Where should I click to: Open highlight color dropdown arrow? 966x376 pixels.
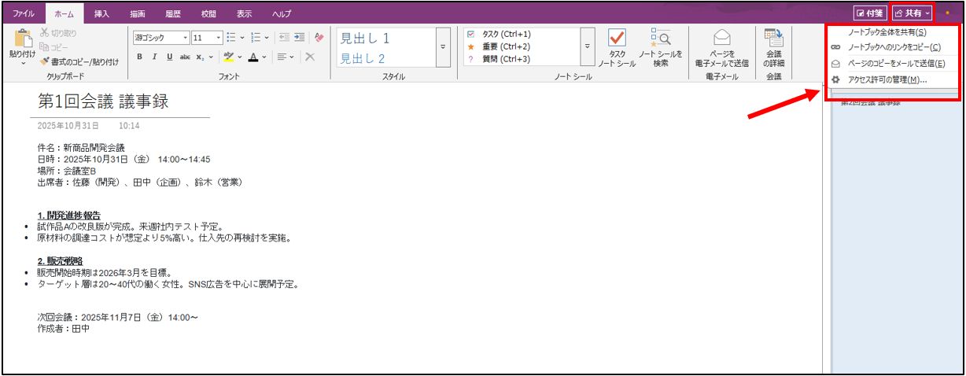point(239,57)
